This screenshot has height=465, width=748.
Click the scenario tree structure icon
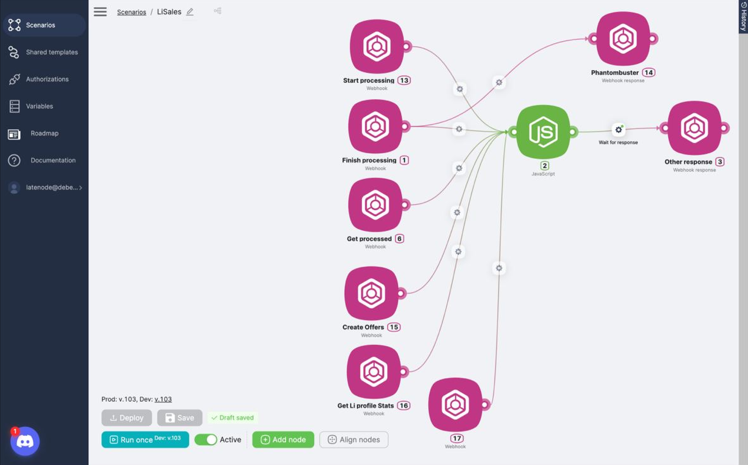point(217,11)
